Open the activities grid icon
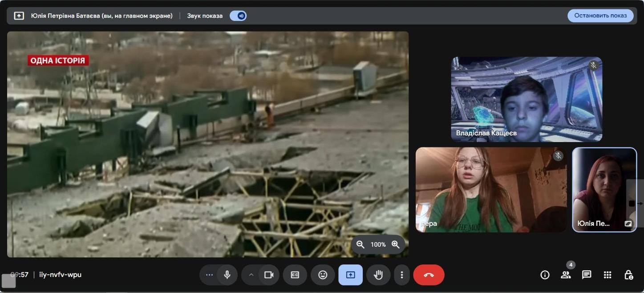 608,275
